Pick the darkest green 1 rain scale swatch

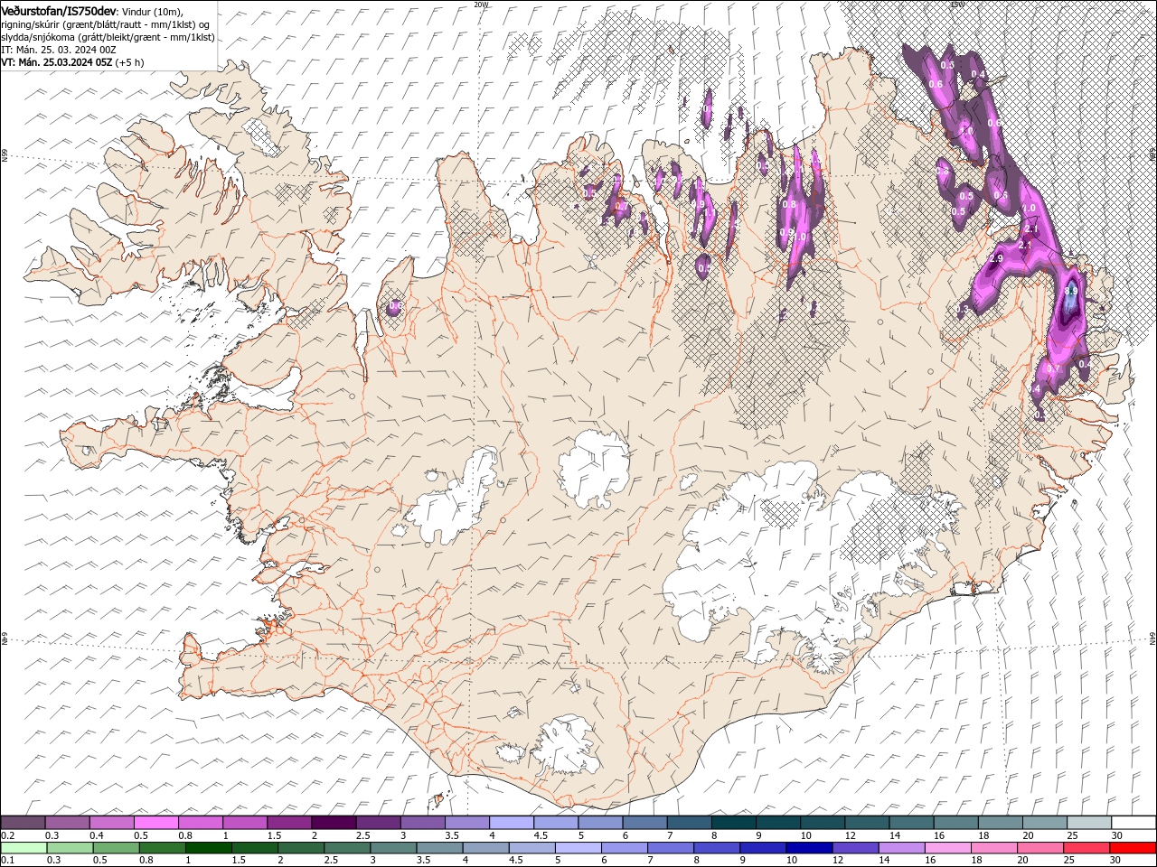[x=209, y=848]
